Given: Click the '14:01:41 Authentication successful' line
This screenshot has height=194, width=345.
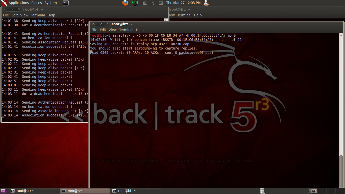Looking at the screenshot, I should 37,38.
